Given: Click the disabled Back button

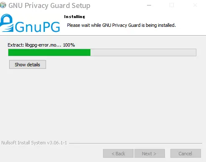Looking at the screenshot, I should click(118, 154).
